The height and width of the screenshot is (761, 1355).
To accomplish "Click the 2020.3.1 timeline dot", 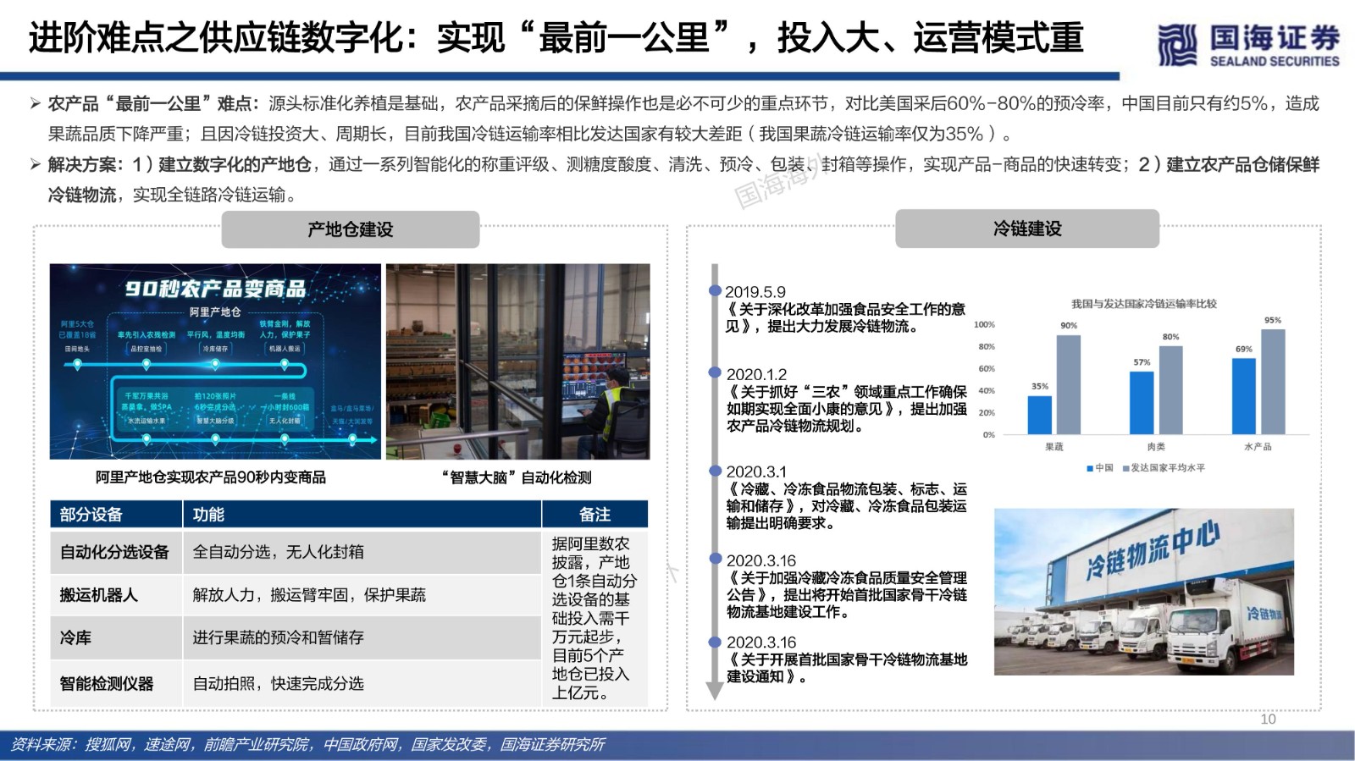I will [715, 471].
